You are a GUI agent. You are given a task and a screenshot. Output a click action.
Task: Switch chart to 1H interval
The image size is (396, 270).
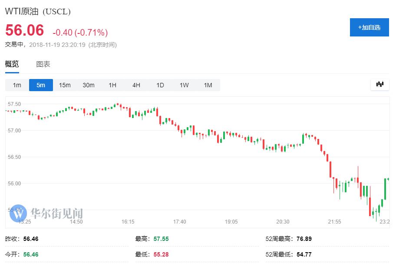pyautogui.click(x=112, y=85)
